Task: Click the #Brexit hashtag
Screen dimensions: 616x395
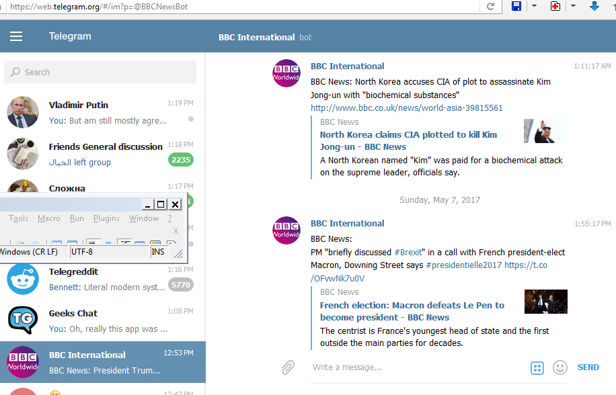Action: [408, 252]
